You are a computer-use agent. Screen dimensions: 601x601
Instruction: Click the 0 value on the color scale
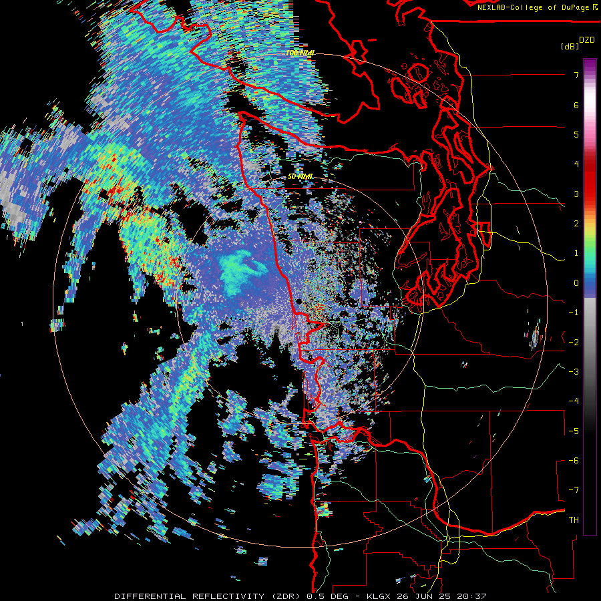pos(576,283)
